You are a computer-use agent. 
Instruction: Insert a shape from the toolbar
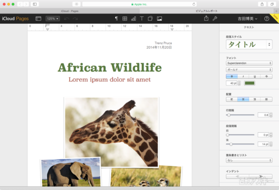[150, 19]
